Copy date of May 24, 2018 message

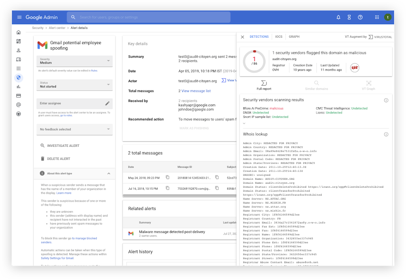click(x=168, y=177)
